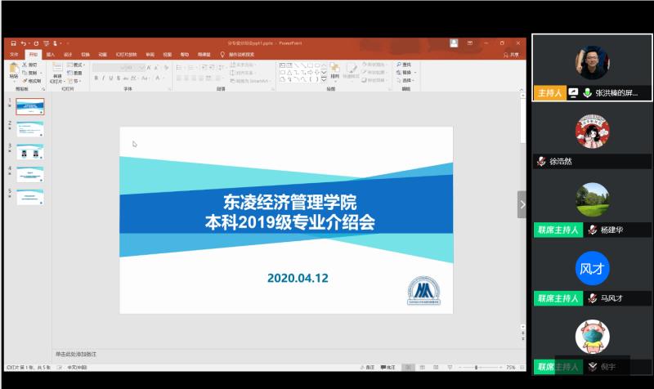Expand the collapsed side panel arrow at right edge
654x389 pixels.
(522, 204)
